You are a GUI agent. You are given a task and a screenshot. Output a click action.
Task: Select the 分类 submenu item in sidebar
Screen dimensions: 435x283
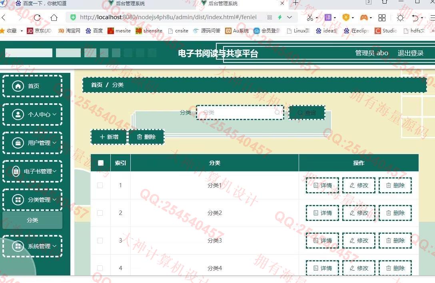point(32,220)
